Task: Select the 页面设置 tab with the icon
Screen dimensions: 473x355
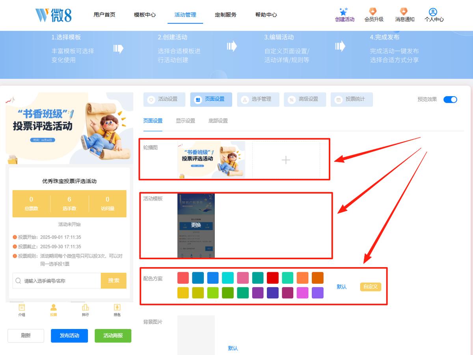Action: pos(211,99)
